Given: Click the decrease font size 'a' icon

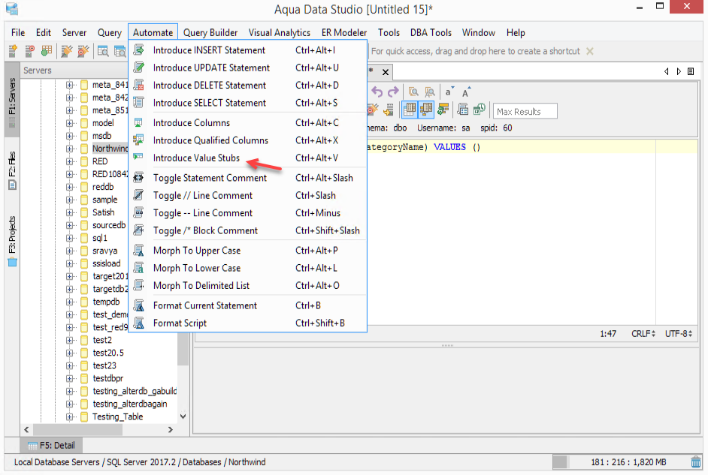Looking at the screenshot, I should (x=449, y=92).
